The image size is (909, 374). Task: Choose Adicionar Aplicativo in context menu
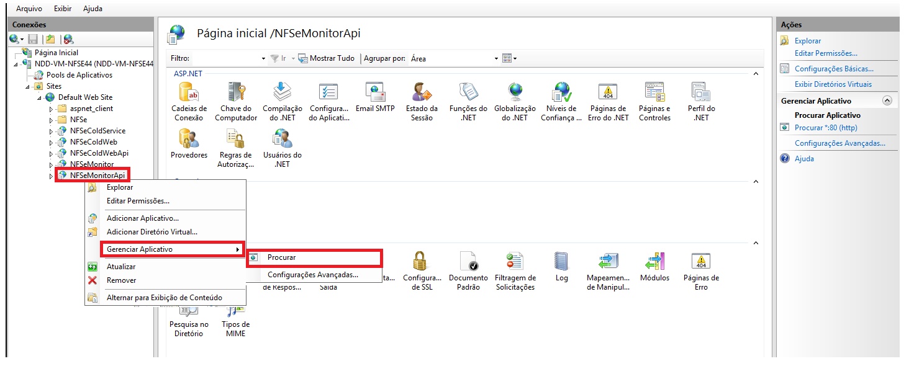(x=165, y=218)
